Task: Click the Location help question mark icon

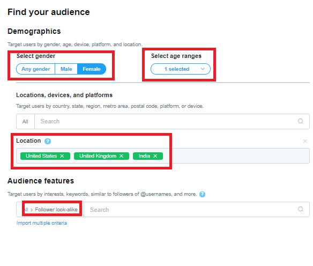Action: coord(48,141)
